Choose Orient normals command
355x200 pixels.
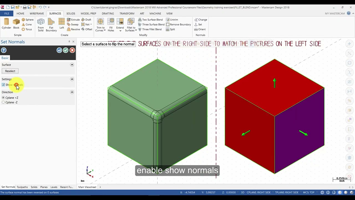200,29
